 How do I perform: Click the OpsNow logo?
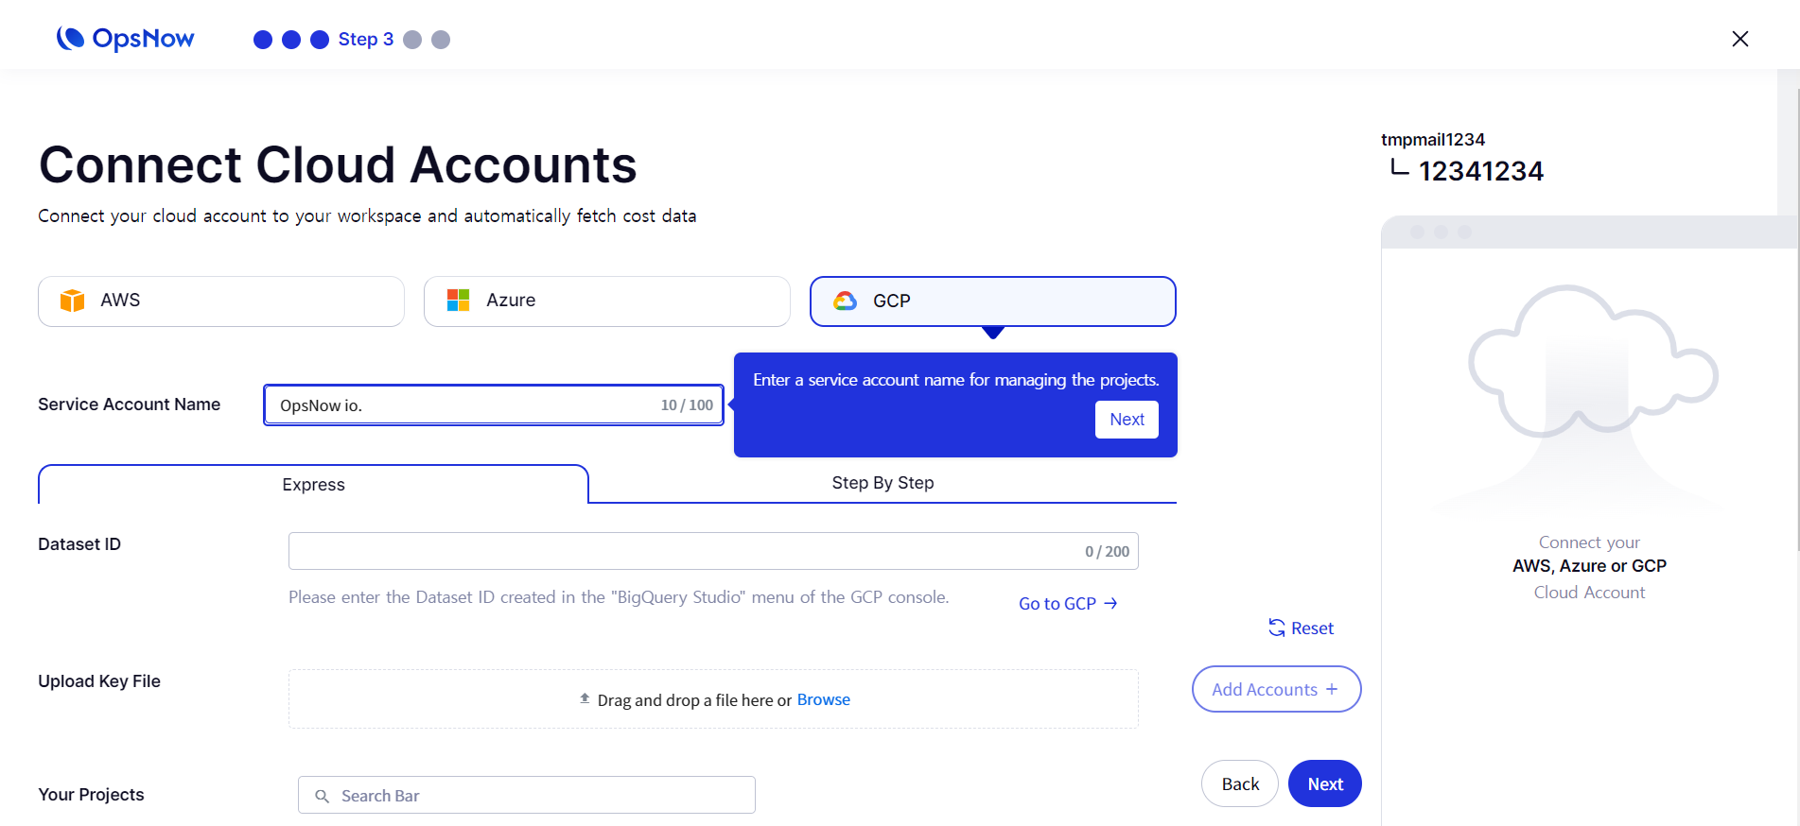pos(125,39)
